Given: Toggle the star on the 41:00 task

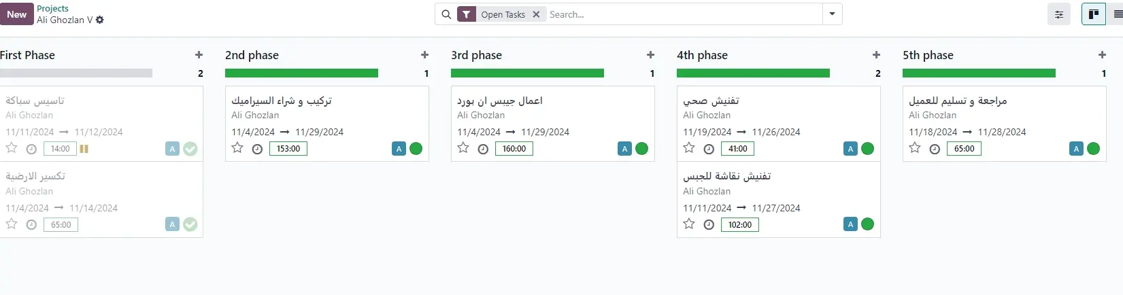Looking at the screenshot, I should point(689,148).
